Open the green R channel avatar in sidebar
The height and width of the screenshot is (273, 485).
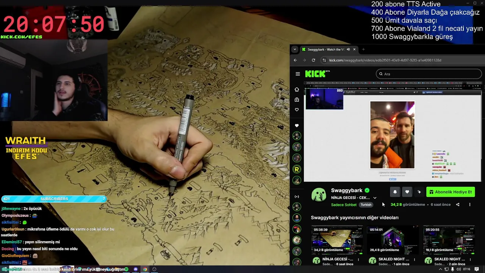pyautogui.click(x=297, y=169)
